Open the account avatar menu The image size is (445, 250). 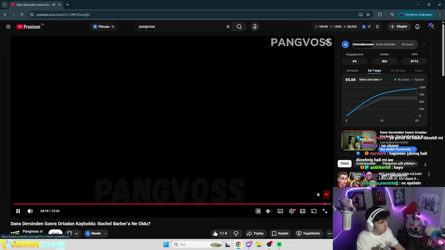431,27
